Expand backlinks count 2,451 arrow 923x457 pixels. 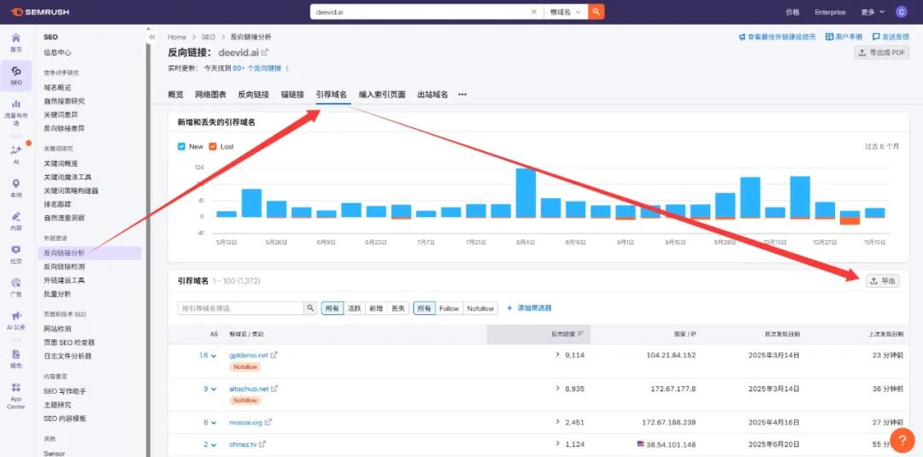(x=557, y=422)
